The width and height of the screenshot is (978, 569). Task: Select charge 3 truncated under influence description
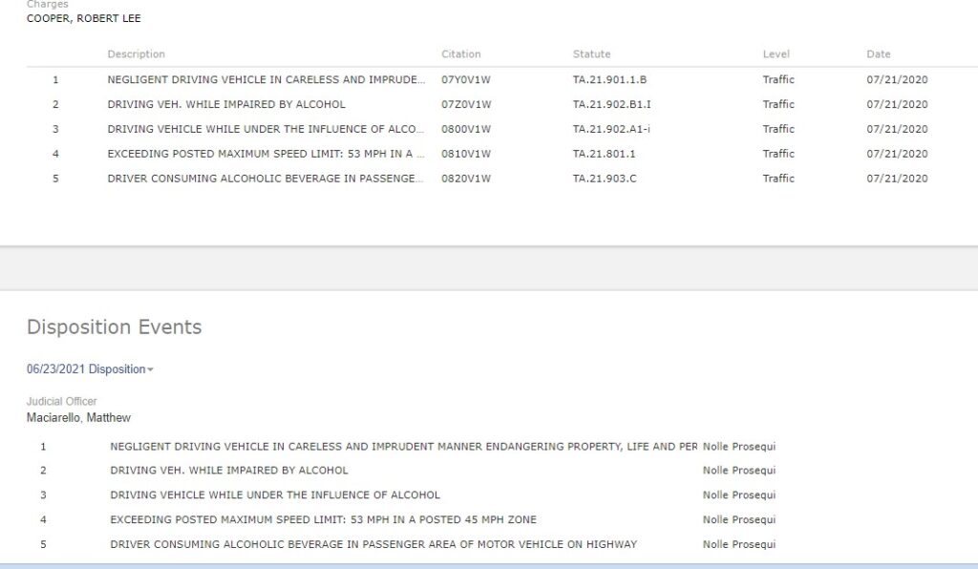click(x=266, y=129)
